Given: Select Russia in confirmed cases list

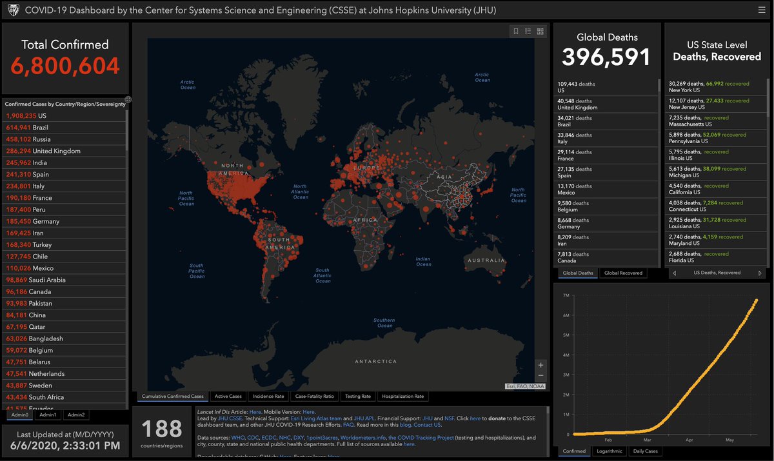Looking at the screenshot, I should (64, 139).
